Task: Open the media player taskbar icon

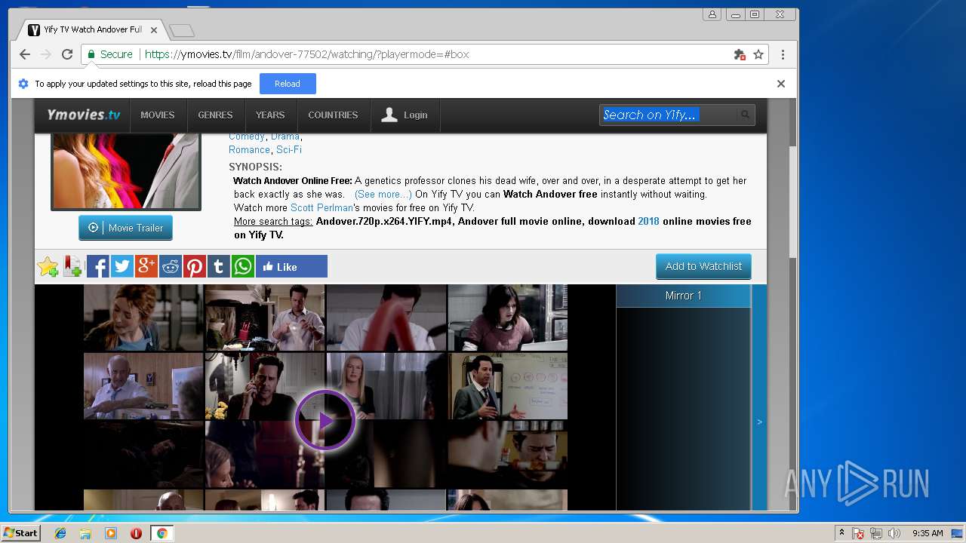Action: pyautogui.click(x=111, y=533)
